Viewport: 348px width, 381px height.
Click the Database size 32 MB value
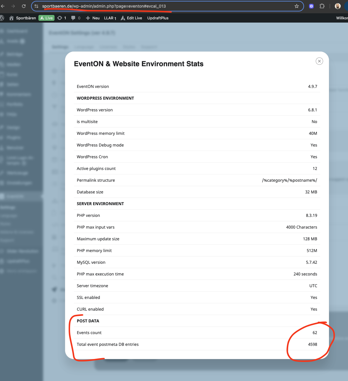(x=311, y=192)
